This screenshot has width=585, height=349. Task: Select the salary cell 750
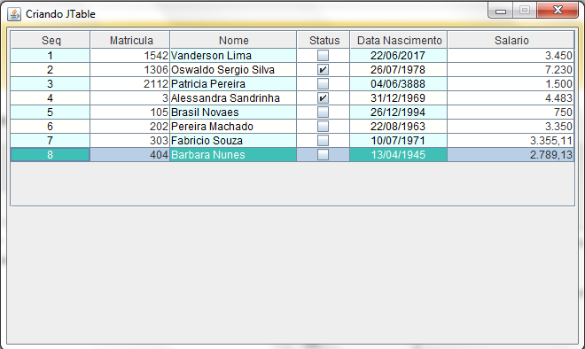511,112
